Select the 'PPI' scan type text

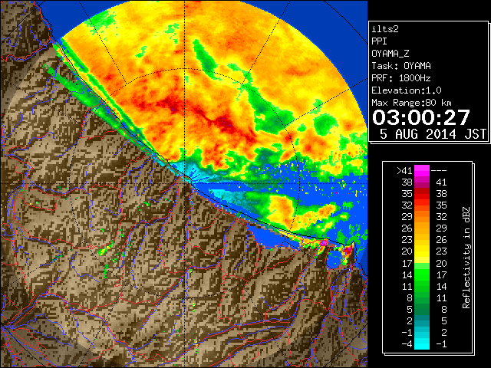379,41
